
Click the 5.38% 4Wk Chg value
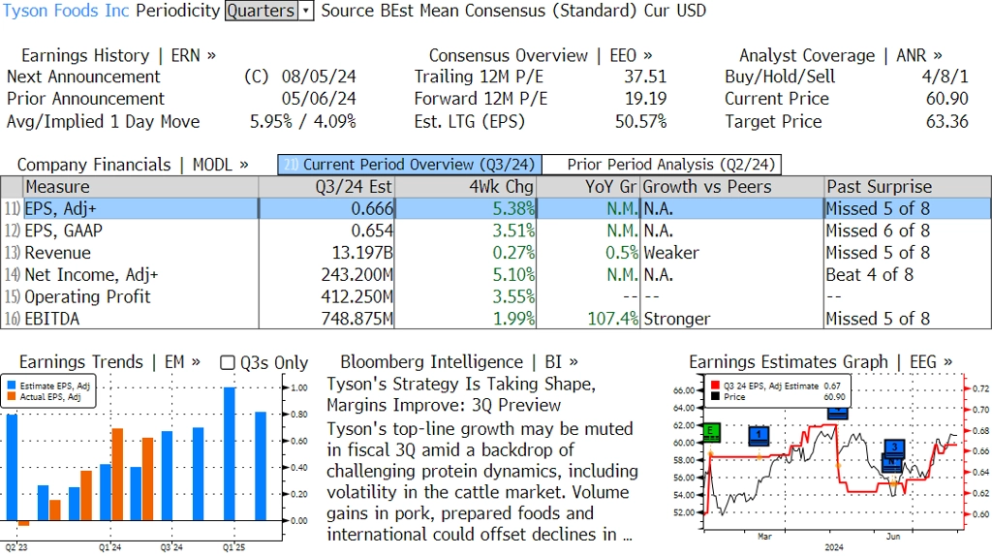513,208
